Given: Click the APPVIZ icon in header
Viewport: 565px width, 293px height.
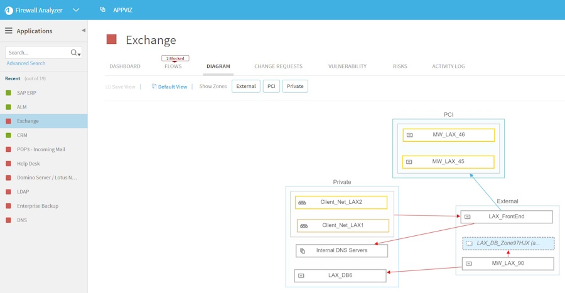Looking at the screenshot, I should click(x=103, y=9).
